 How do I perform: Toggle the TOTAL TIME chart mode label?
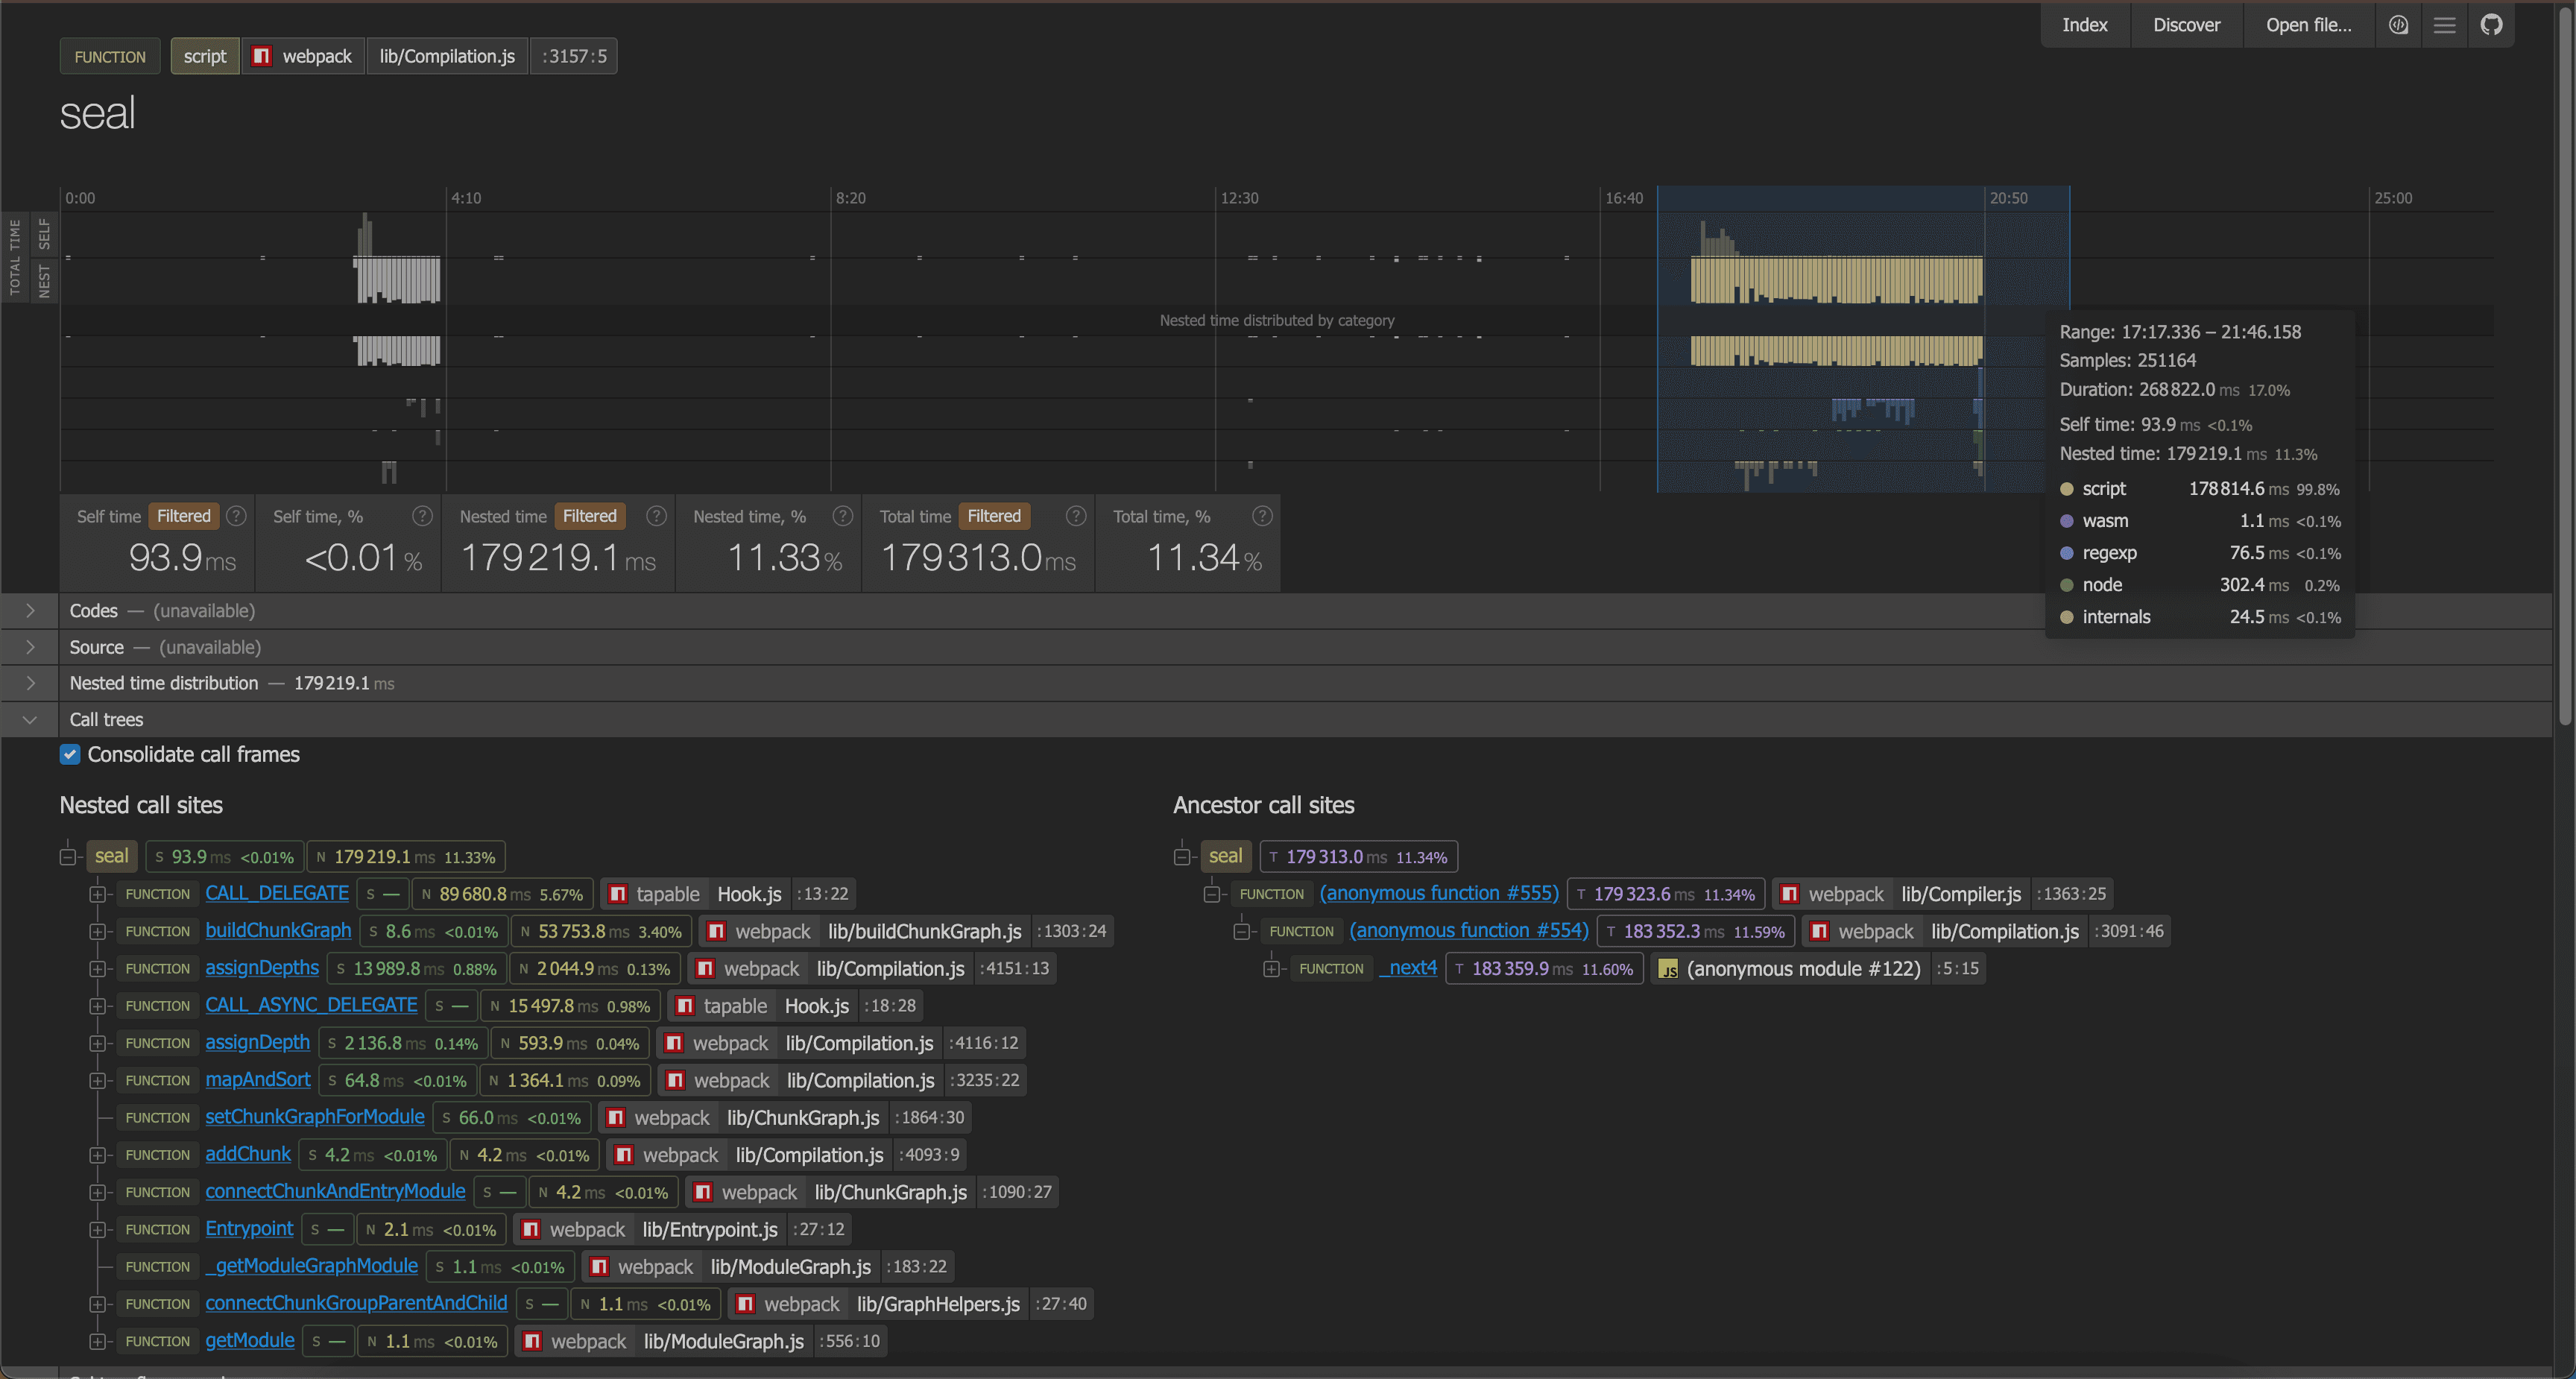[x=15, y=258]
